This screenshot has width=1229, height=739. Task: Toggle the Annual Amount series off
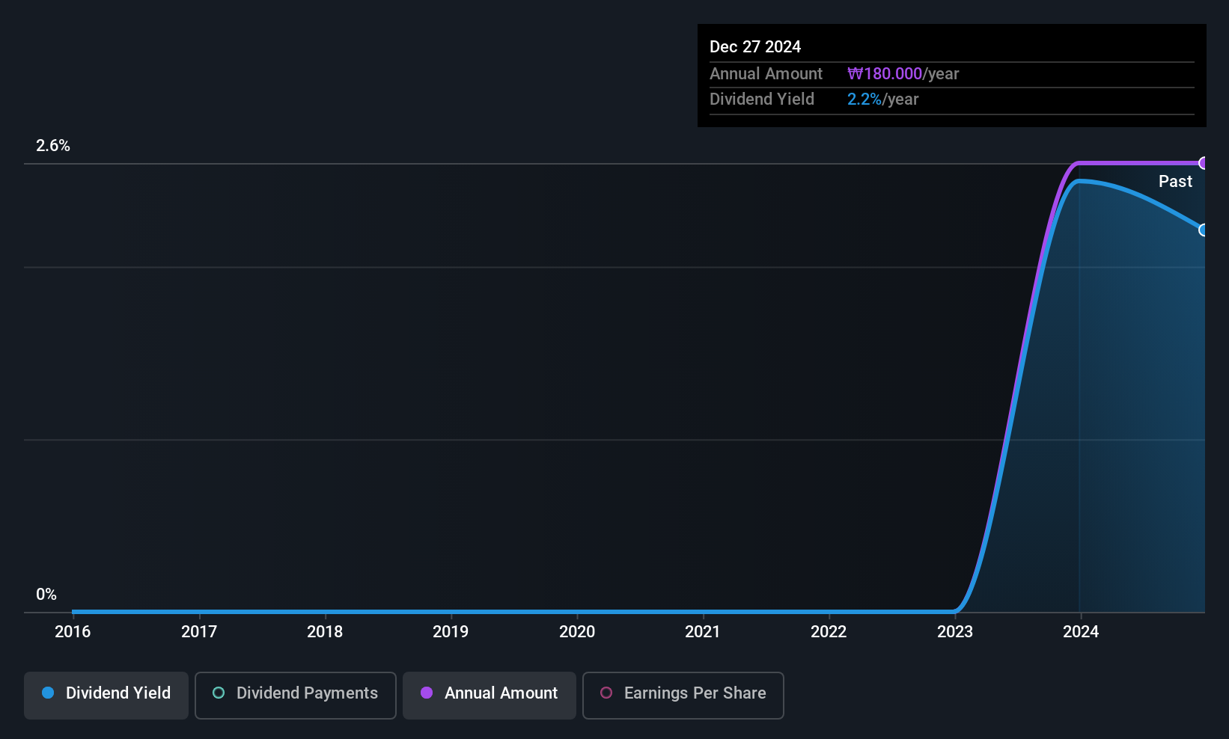click(489, 694)
